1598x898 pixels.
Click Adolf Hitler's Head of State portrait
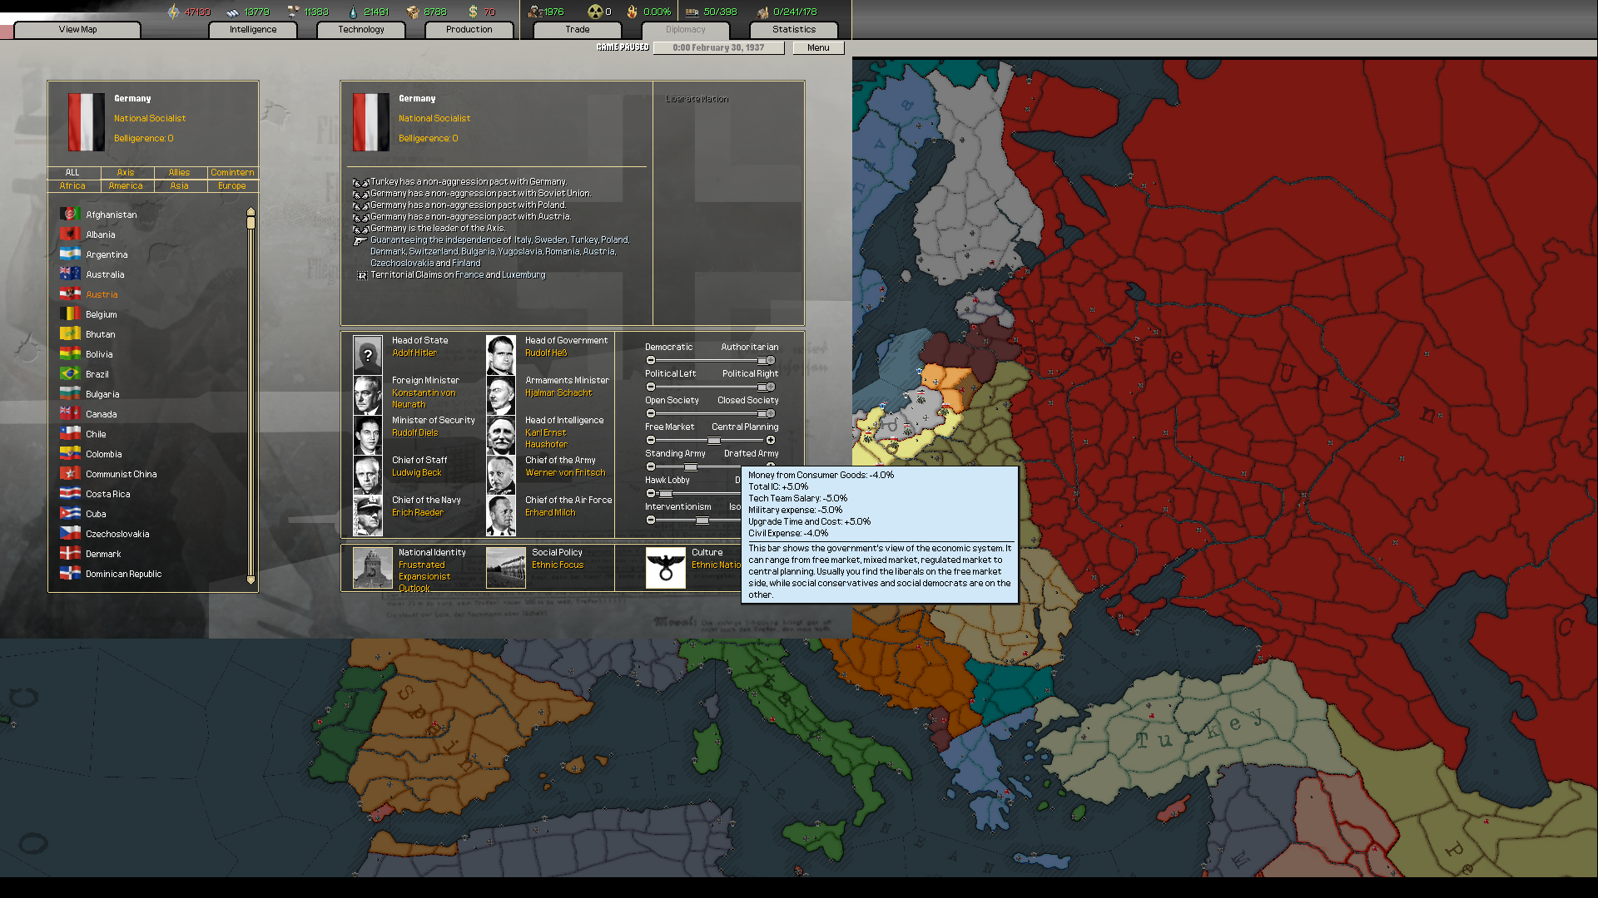[367, 355]
